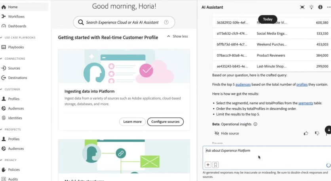Image resolution: width=331 pixels, height=181 pixels.
Task: Click the Today date badge
Action: point(268,19)
